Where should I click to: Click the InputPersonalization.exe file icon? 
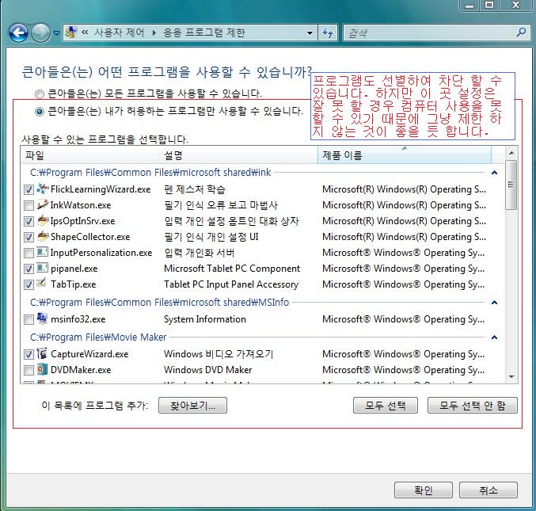click(x=43, y=252)
